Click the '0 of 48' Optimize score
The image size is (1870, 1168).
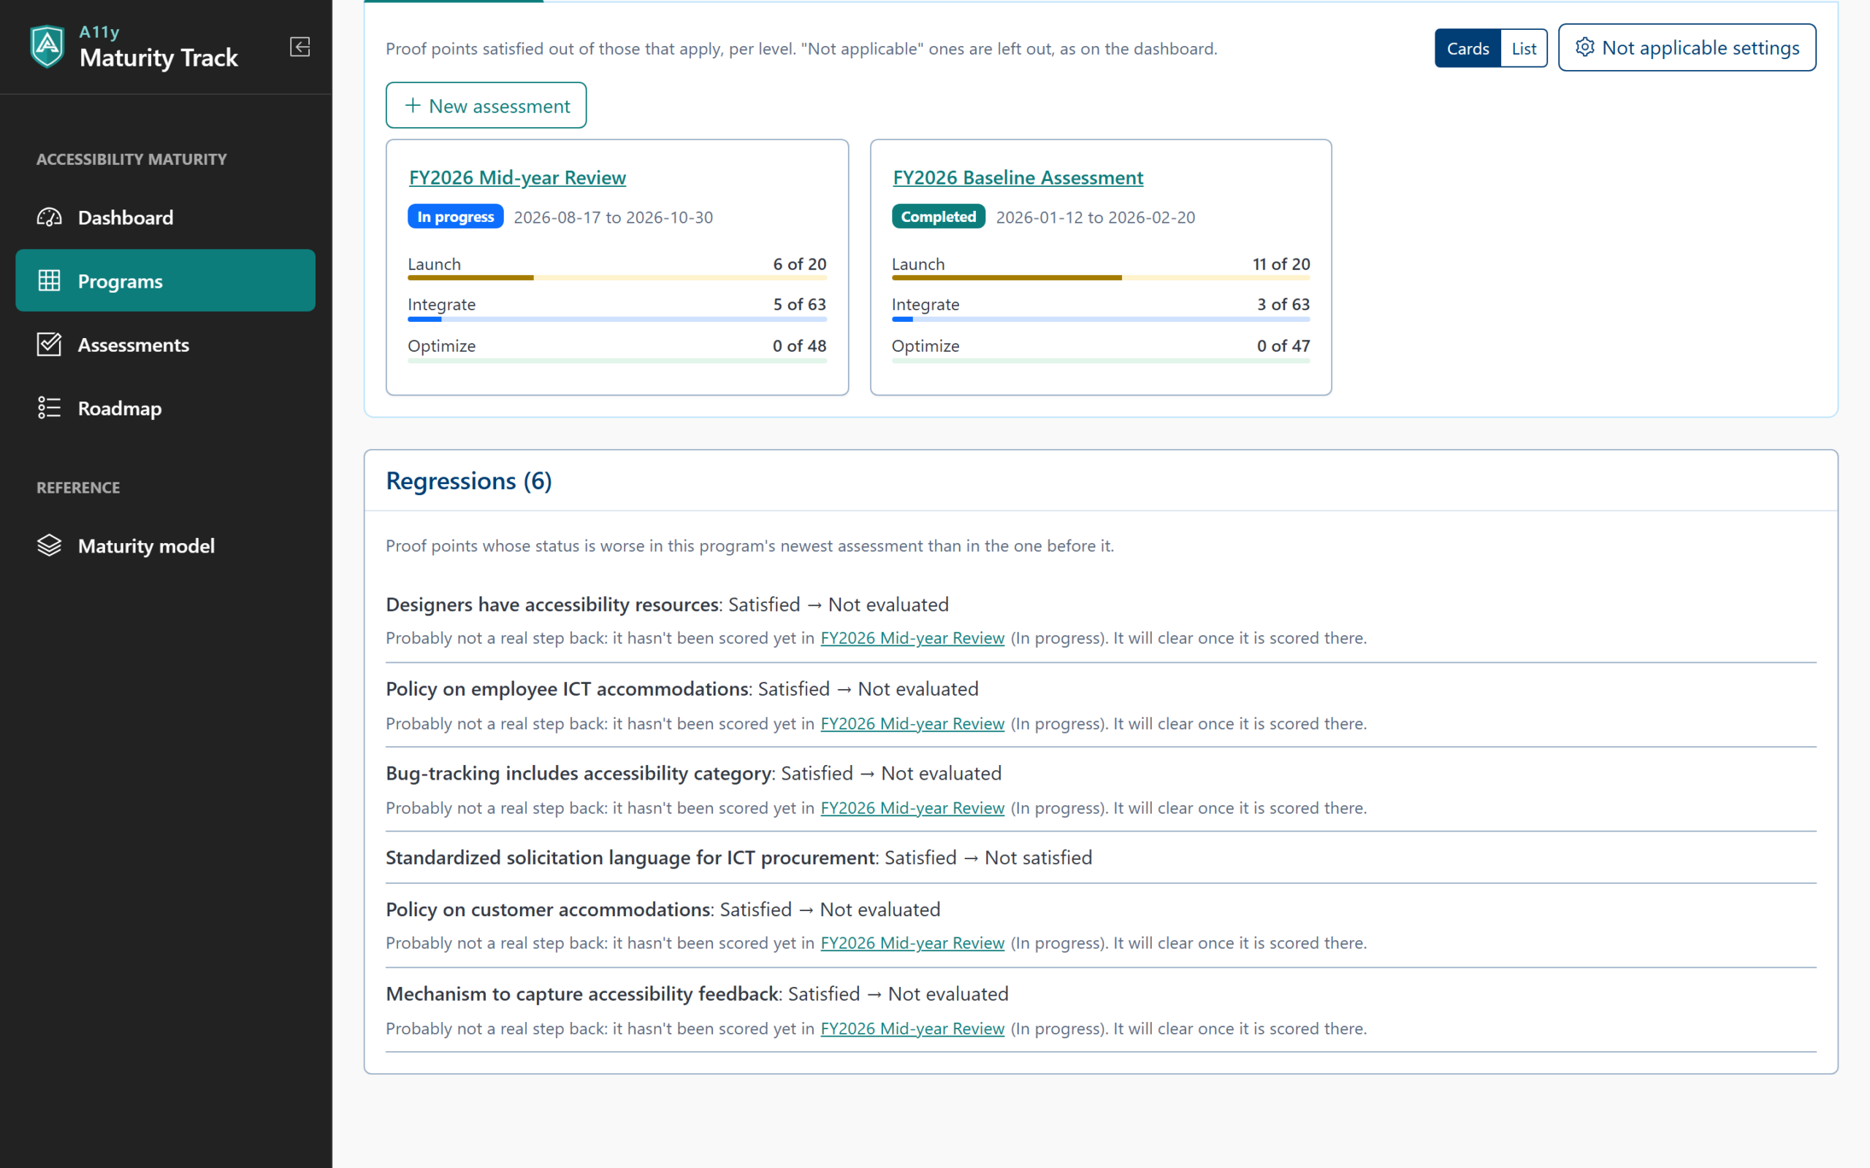click(x=799, y=345)
